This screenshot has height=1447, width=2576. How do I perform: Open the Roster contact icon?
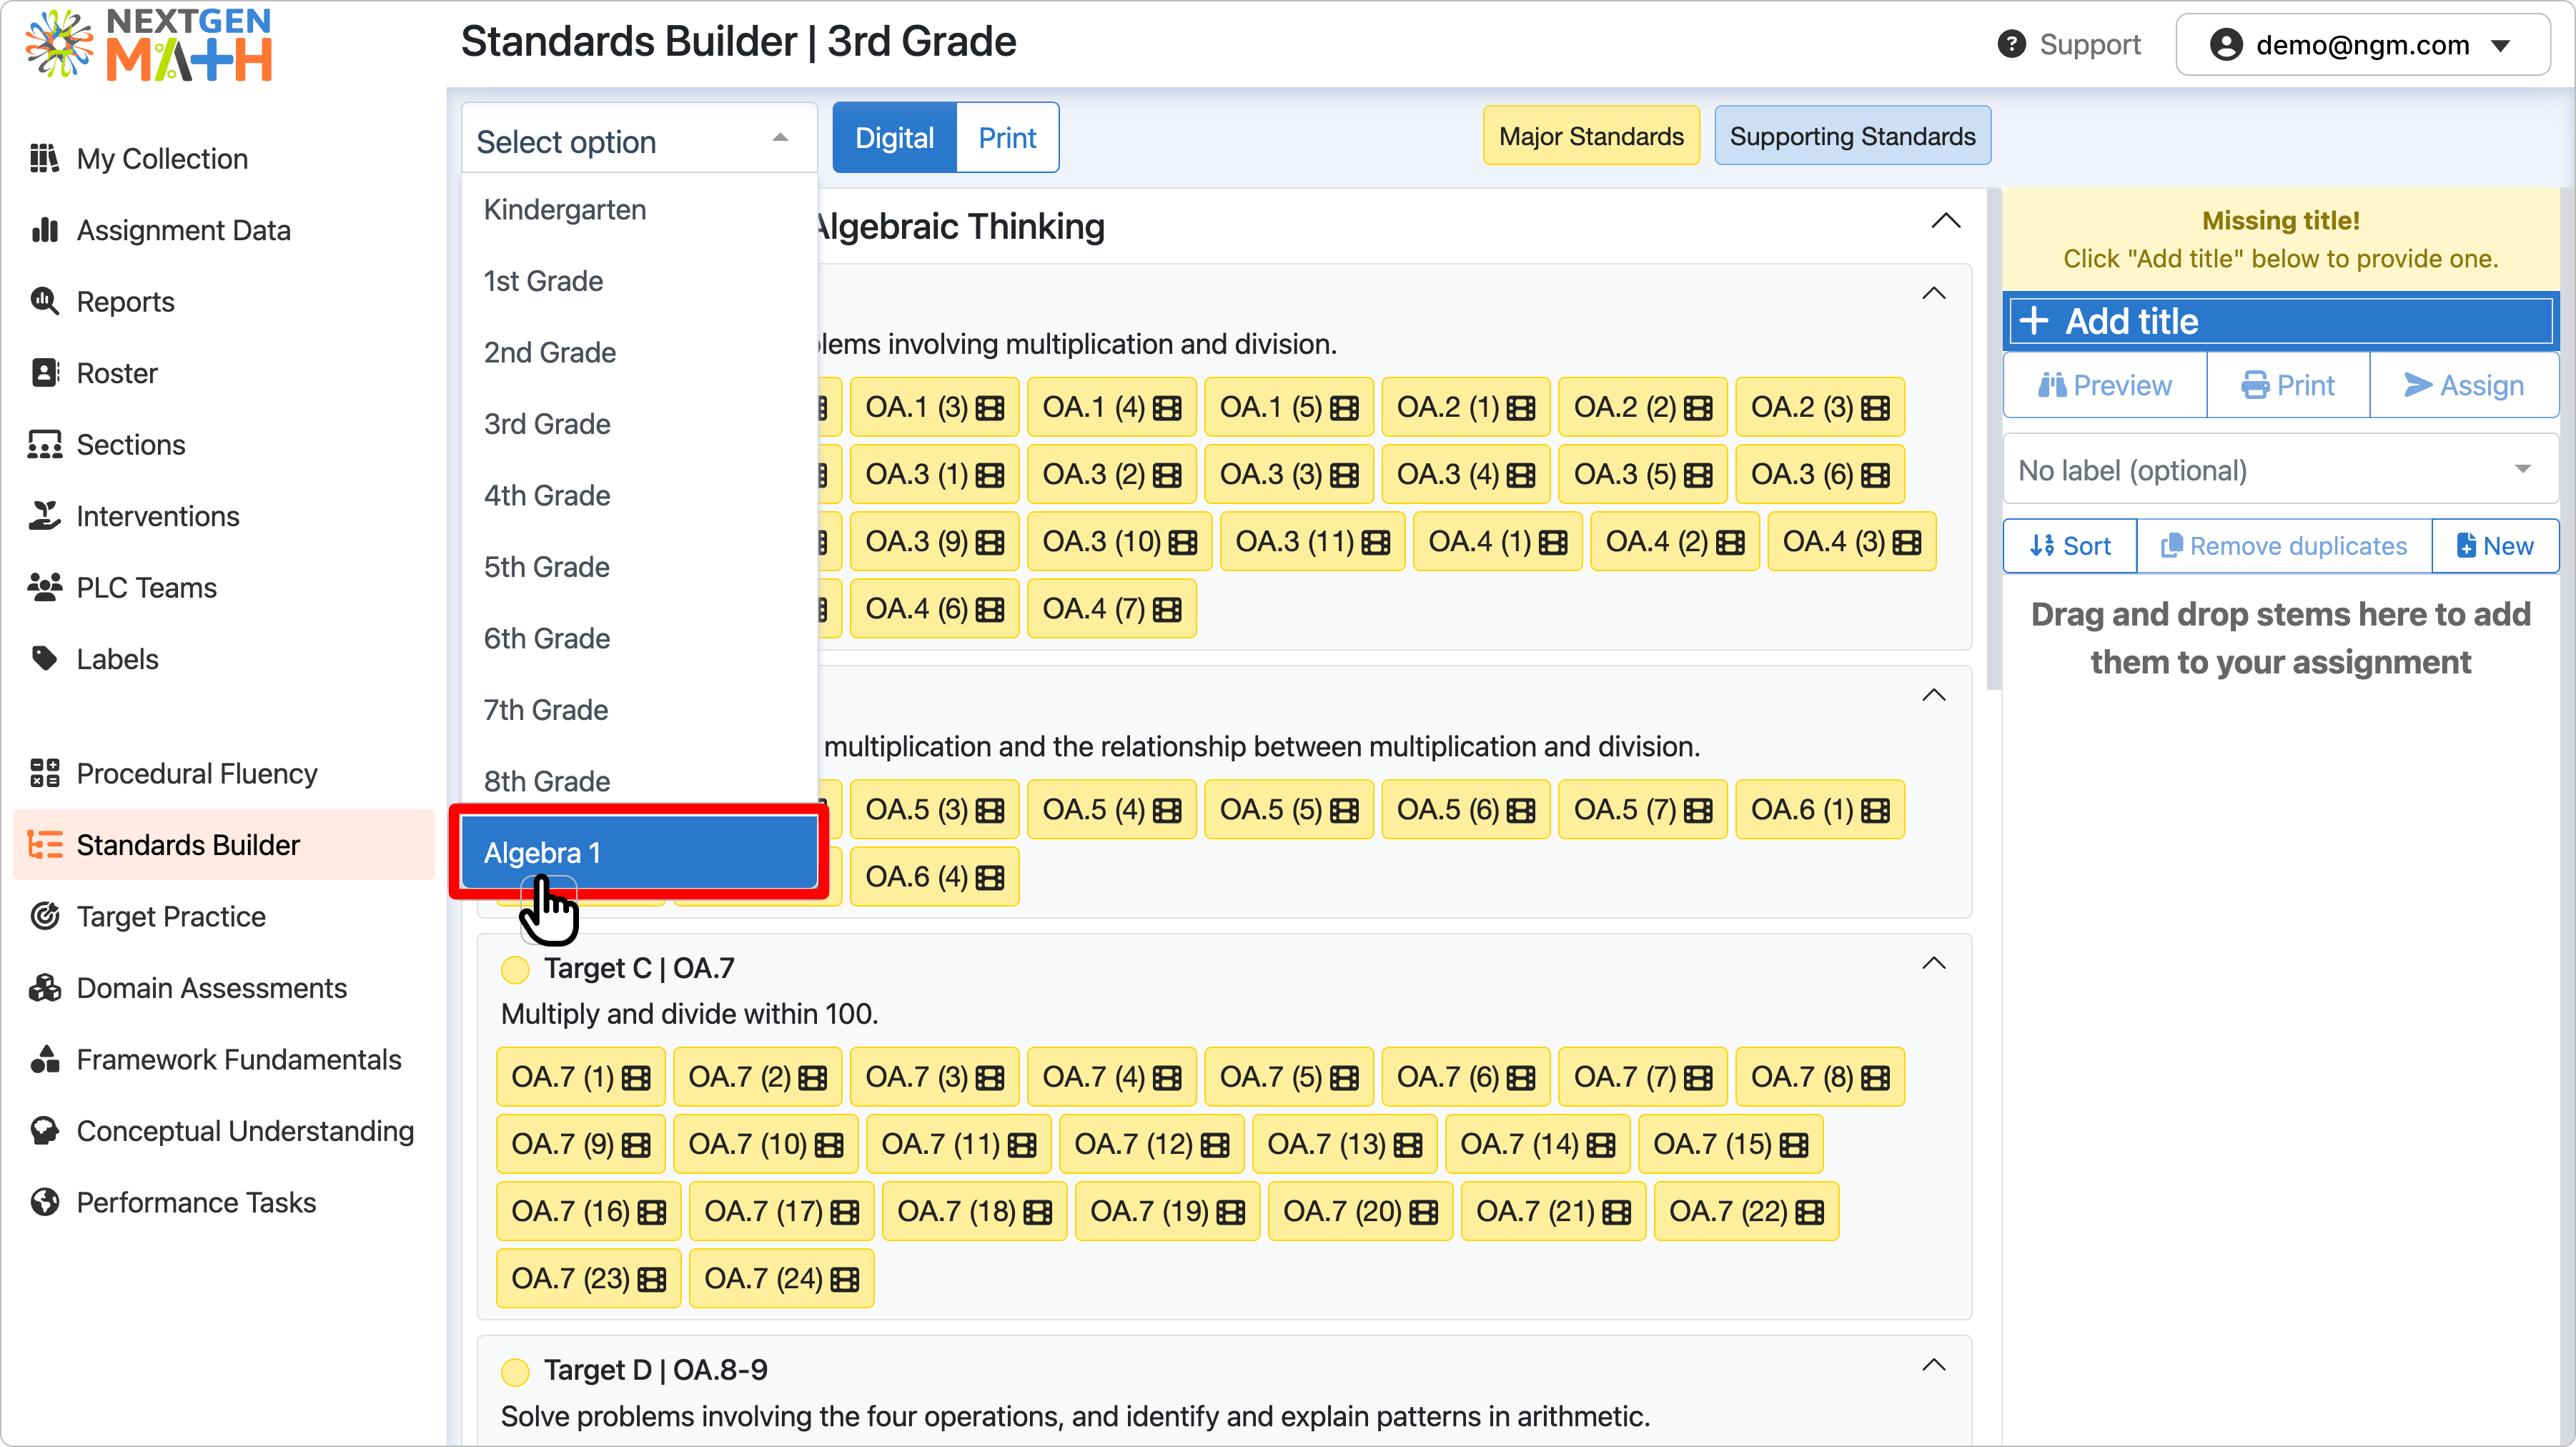pos(44,373)
